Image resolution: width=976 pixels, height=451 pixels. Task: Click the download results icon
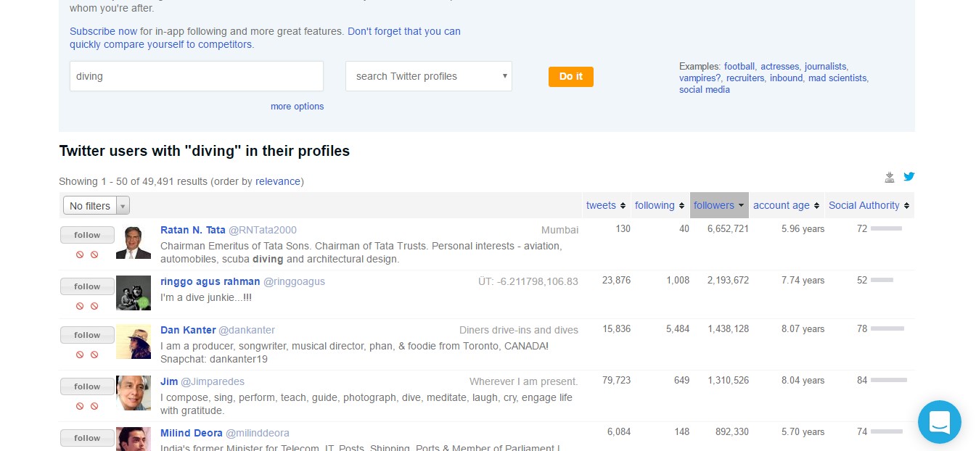(x=890, y=177)
